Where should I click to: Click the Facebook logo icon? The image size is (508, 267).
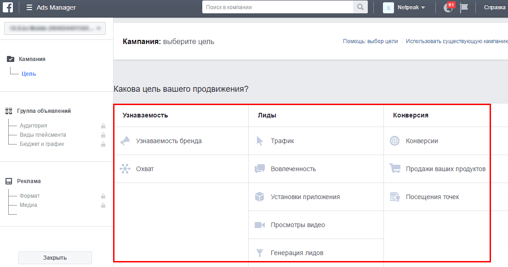(x=8, y=7)
